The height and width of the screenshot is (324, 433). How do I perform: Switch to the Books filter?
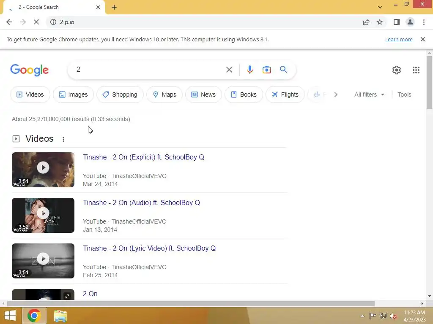(244, 94)
